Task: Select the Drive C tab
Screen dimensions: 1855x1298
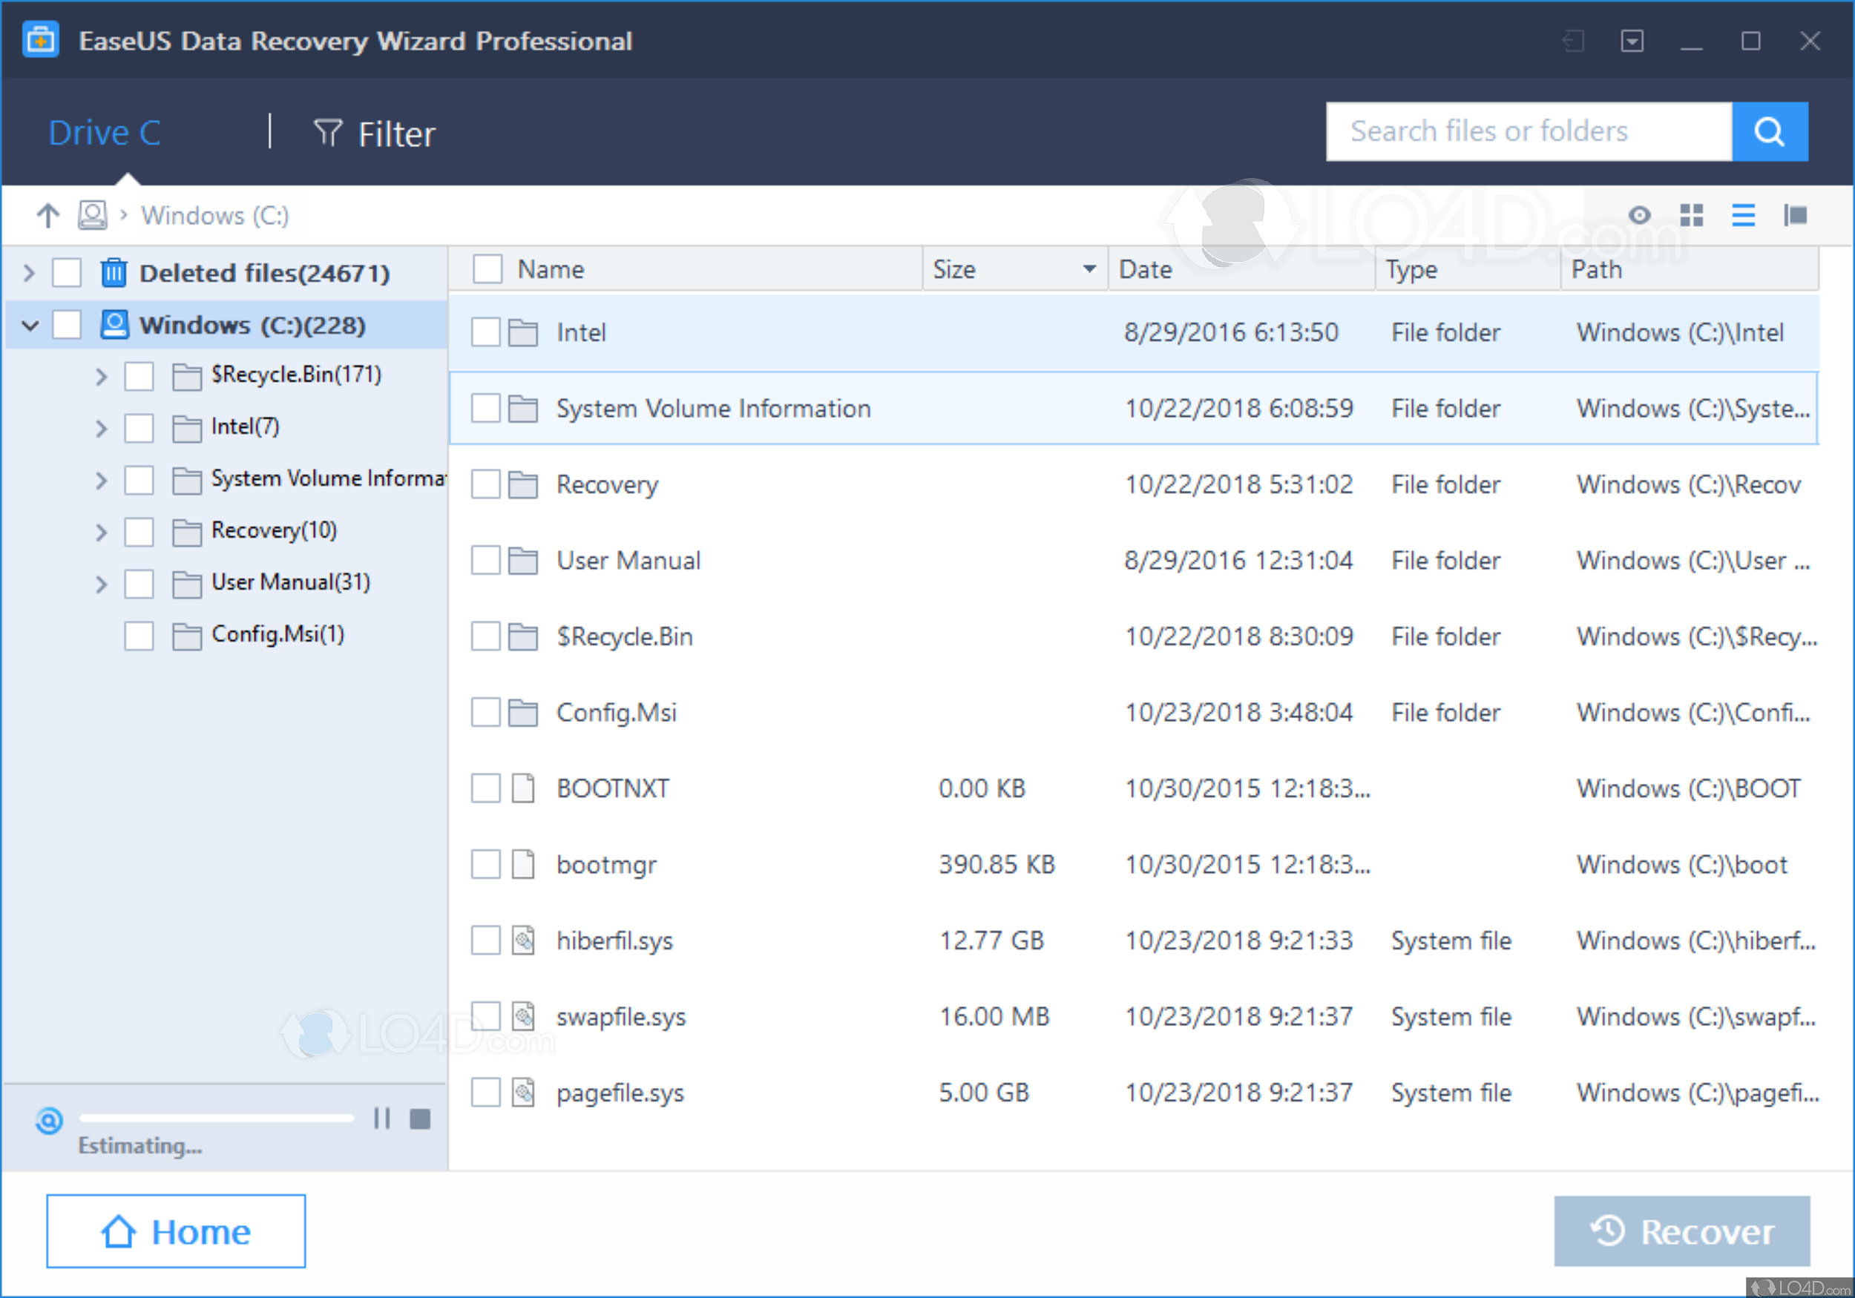Action: pyautogui.click(x=104, y=134)
